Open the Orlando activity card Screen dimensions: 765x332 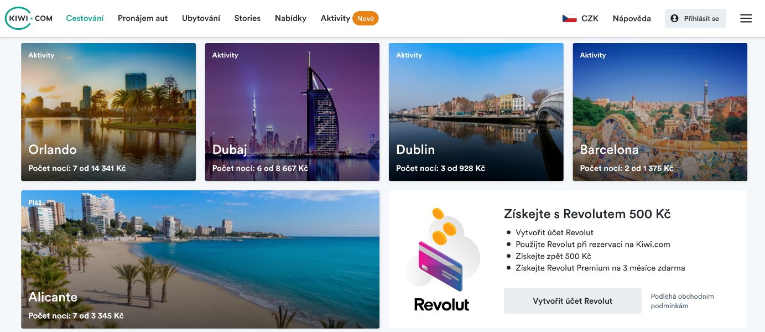(x=108, y=112)
